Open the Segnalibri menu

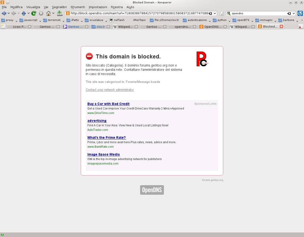coord(59,7)
